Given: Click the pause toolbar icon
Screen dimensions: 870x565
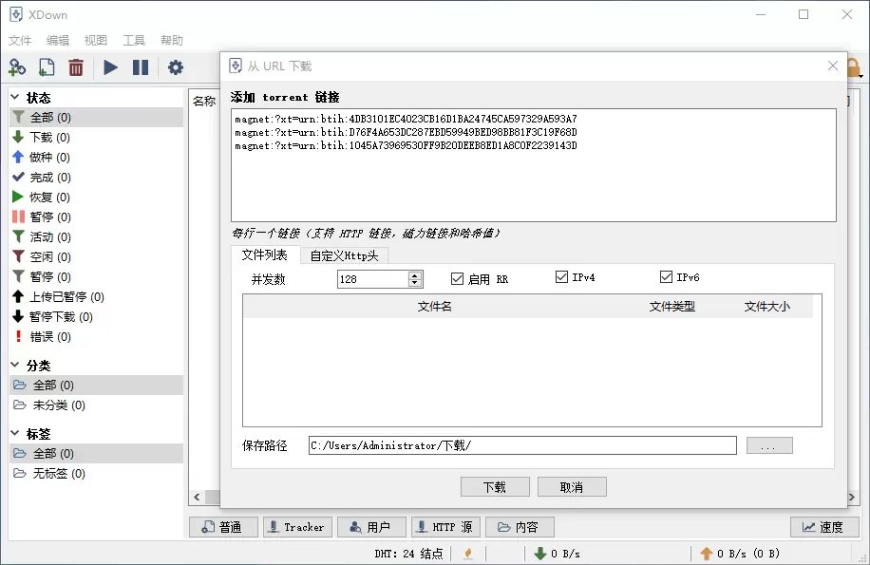Looking at the screenshot, I should click(141, 67).
